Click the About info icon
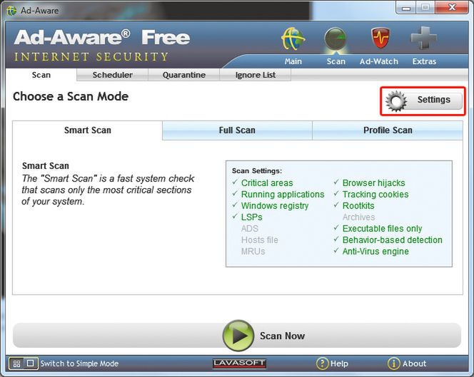Viewport: 474px width, 377px height. point(393,363)
